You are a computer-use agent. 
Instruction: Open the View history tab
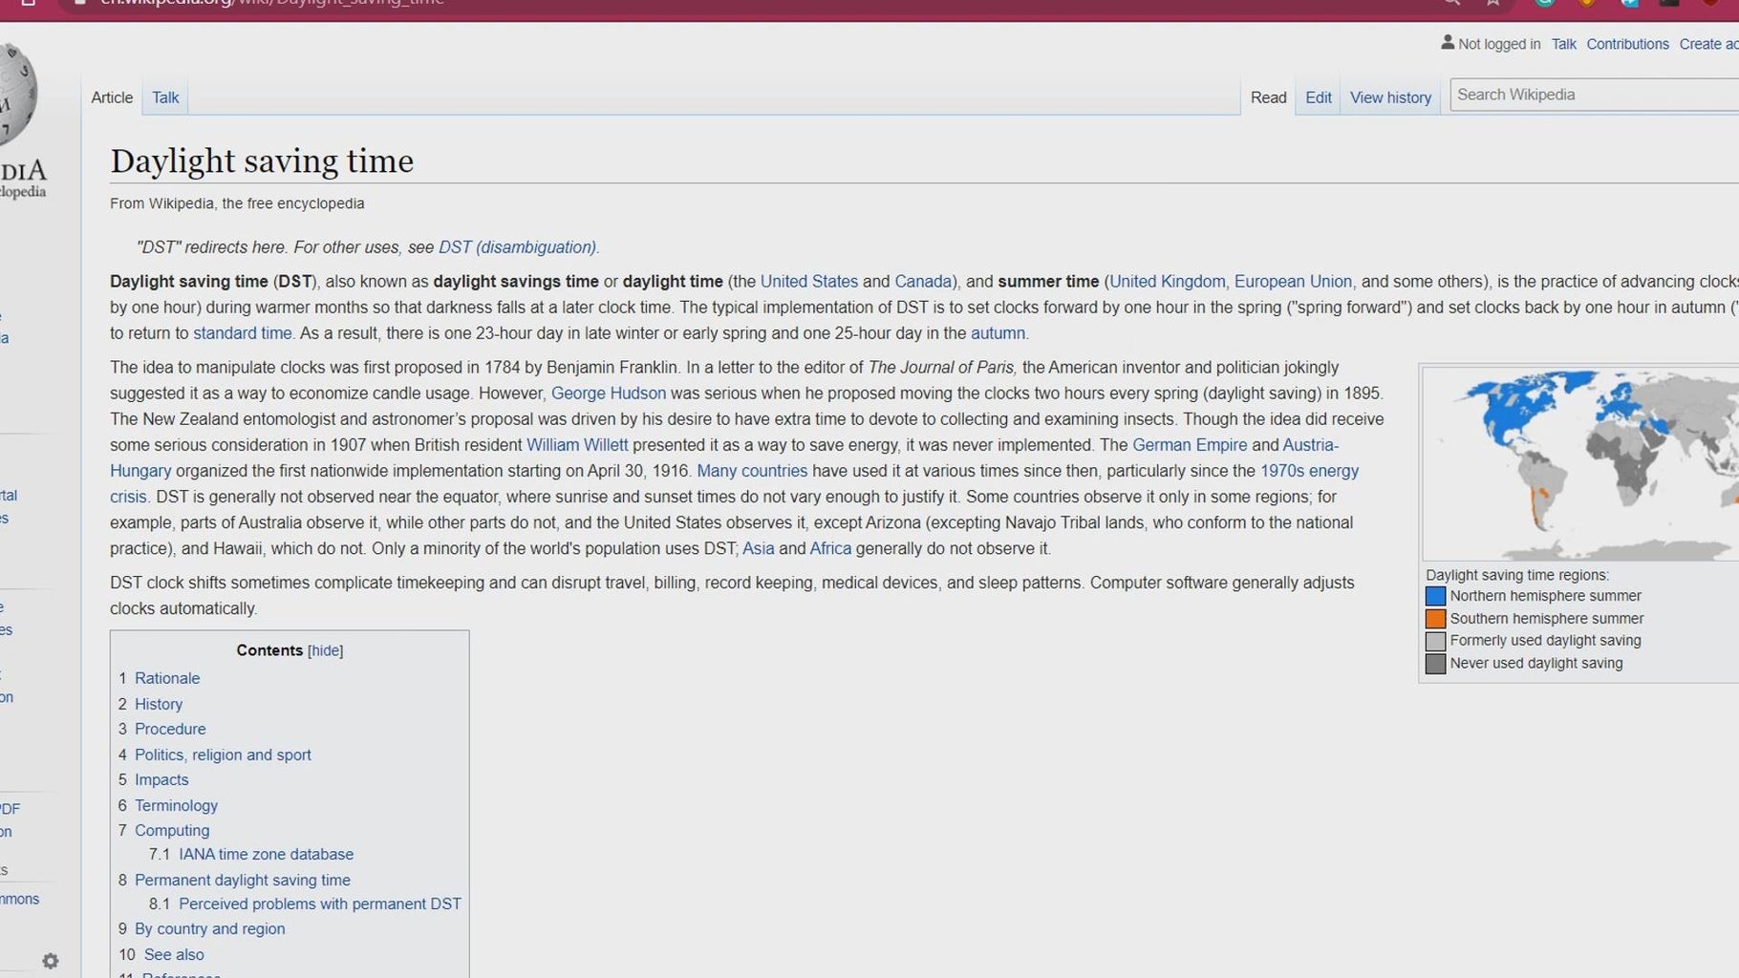click(x=1390, y=97)
